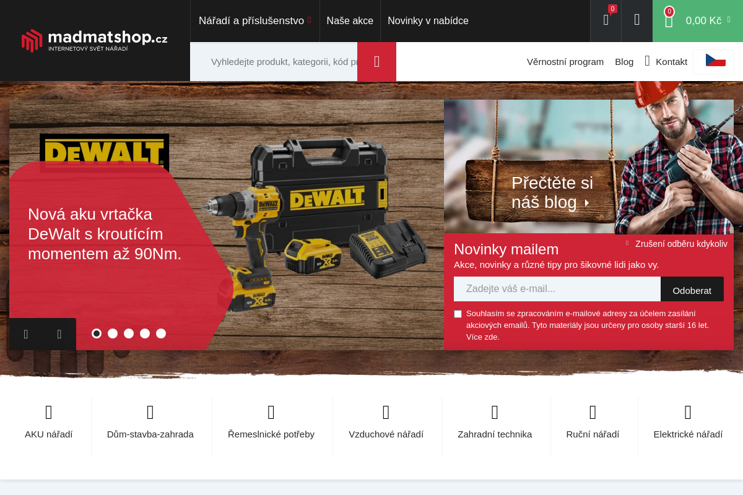
Task: Select second slider dot
Action: pyautogui.click(x=113, y=334)
